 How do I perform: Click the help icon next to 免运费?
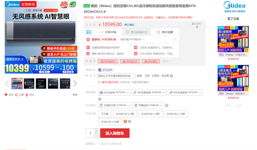click(x=171, y=76)
